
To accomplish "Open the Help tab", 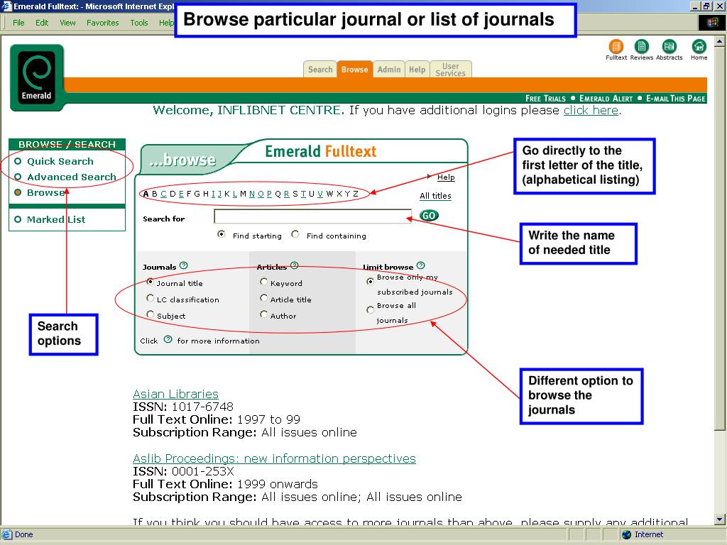I will 417,70.
